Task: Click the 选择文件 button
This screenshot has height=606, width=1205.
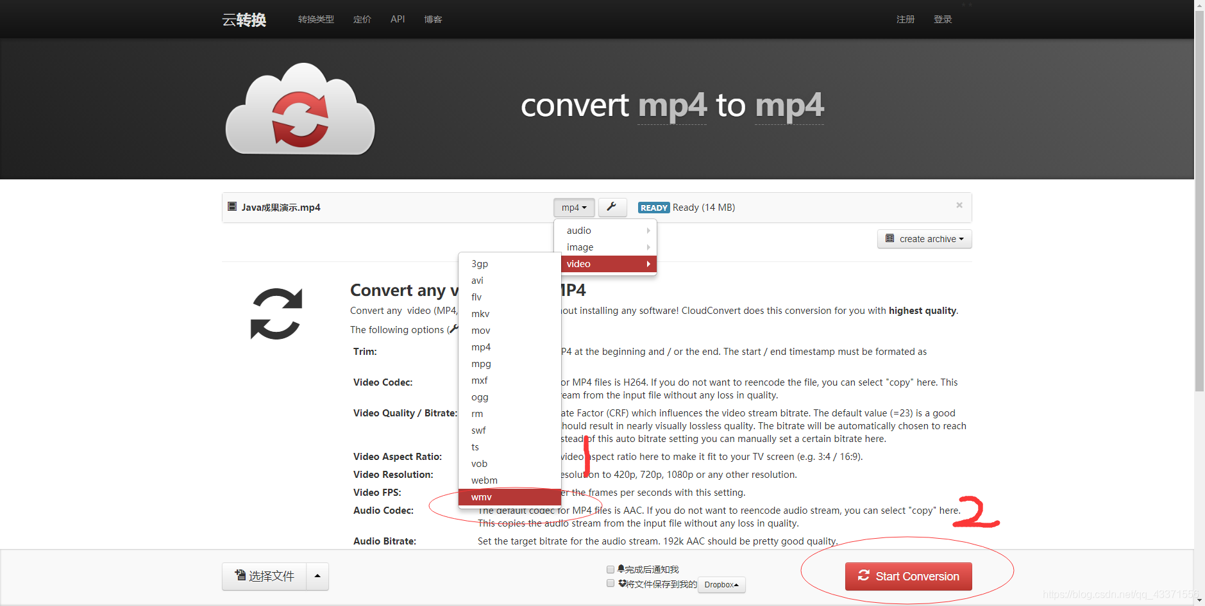Action: pyautogui.click(x=264, y=576)
